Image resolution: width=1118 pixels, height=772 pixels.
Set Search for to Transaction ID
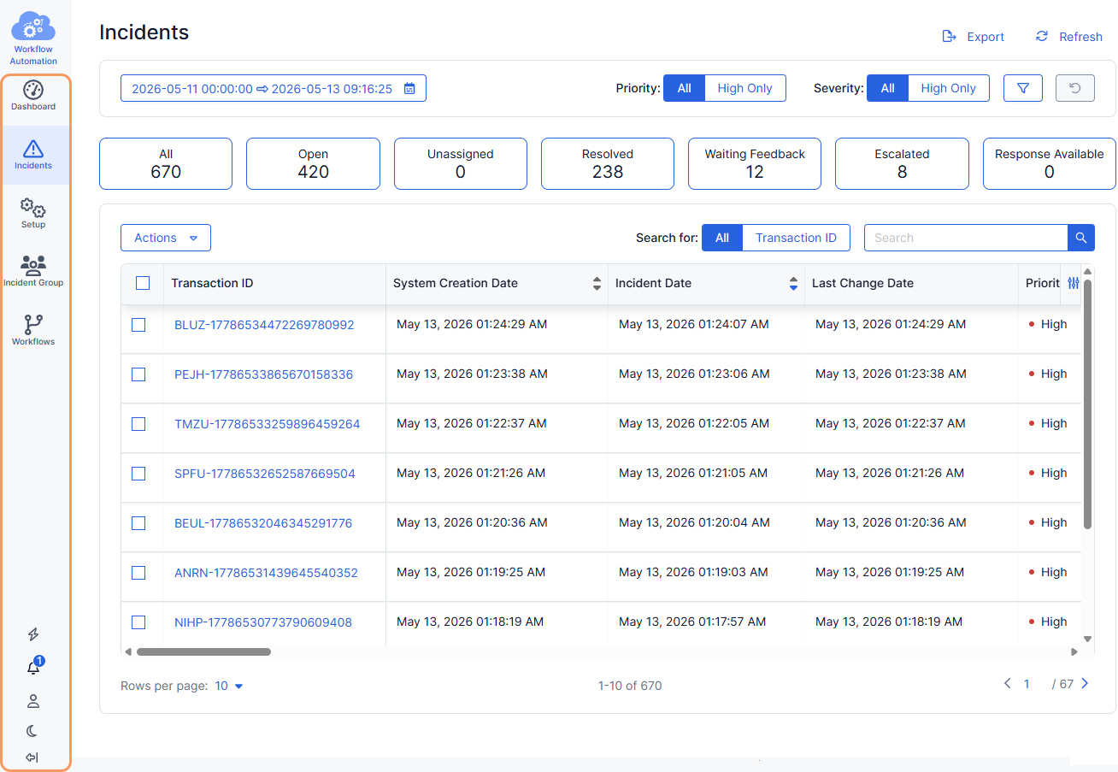point(796,238)
